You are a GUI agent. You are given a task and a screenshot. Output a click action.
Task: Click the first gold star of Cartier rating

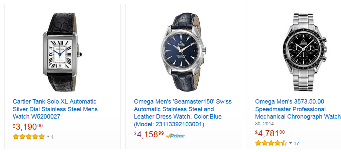[16, 137]
